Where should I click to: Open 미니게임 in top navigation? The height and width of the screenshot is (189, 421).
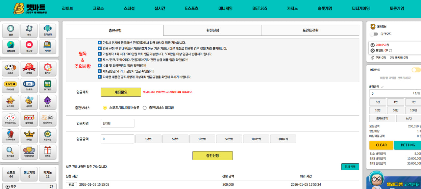coord(225,9)
